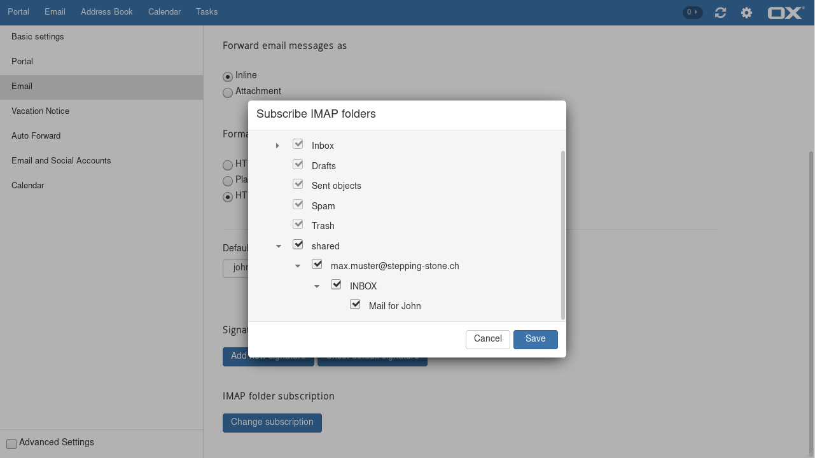
Task: Uncheck the max.muster@stepping-stone.ch folder checkbox
Action: [317, 264]
